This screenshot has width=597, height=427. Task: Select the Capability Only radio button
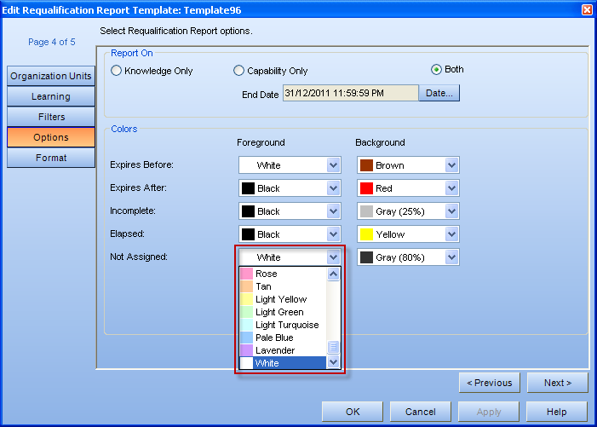point(239,71)
